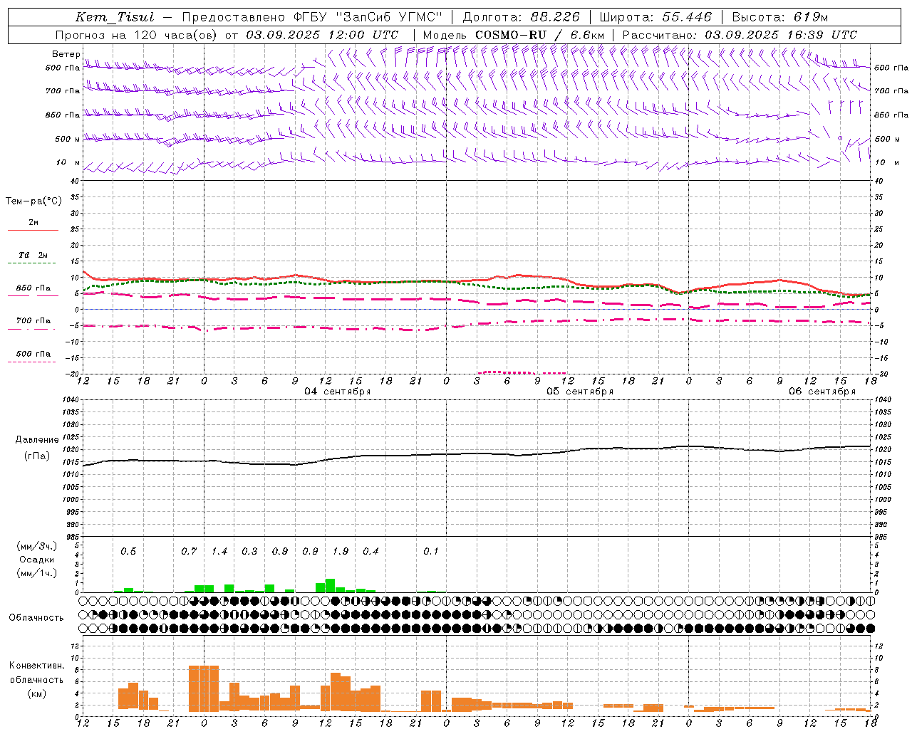Click the longitude value Долгота: 88.226
Screen dimensions: 912x729
coord(522,17)
